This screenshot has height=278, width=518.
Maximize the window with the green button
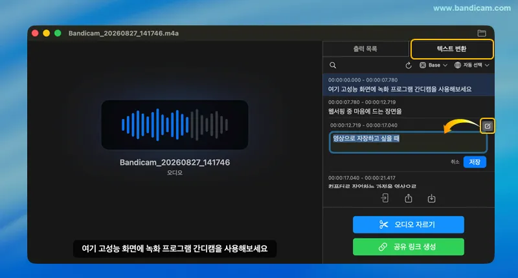point(58,34)
